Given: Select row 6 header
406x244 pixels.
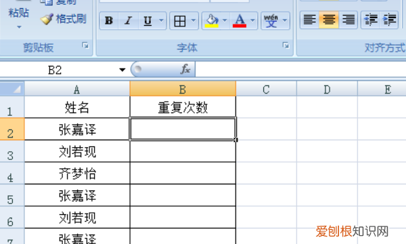Looking at the screenshot, I should (x=12, y=218).
